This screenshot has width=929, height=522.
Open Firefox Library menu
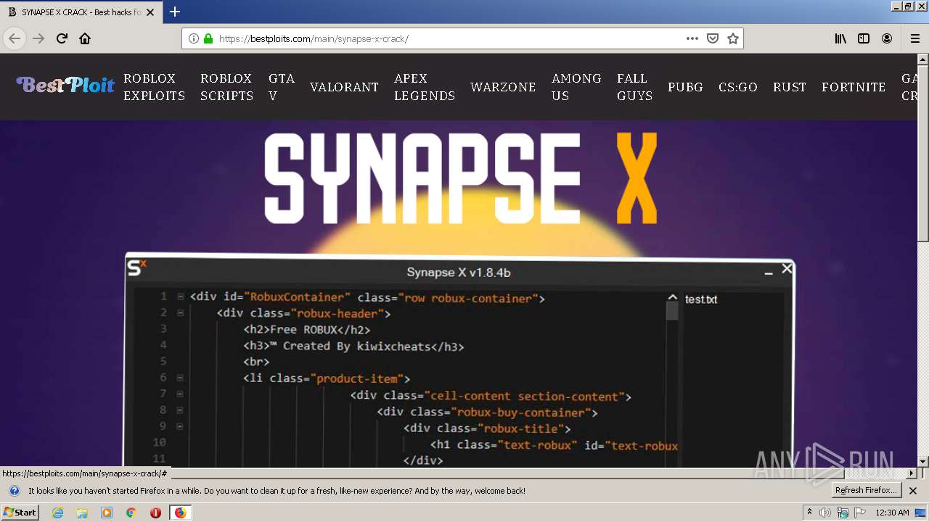[840, 38]
